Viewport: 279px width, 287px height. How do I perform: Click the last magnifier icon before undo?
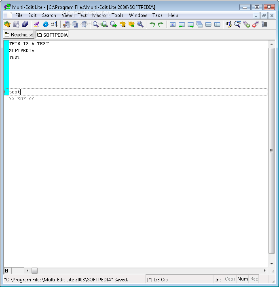tap(140, 24)
